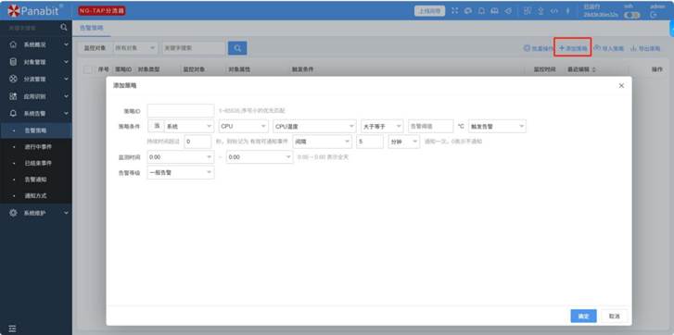Toggle the ssh switch in header
674x335 pixels.
[632, 15]
